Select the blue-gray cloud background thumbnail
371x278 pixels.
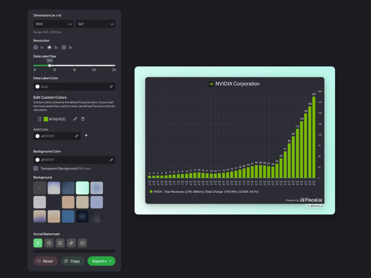[54, 188]
